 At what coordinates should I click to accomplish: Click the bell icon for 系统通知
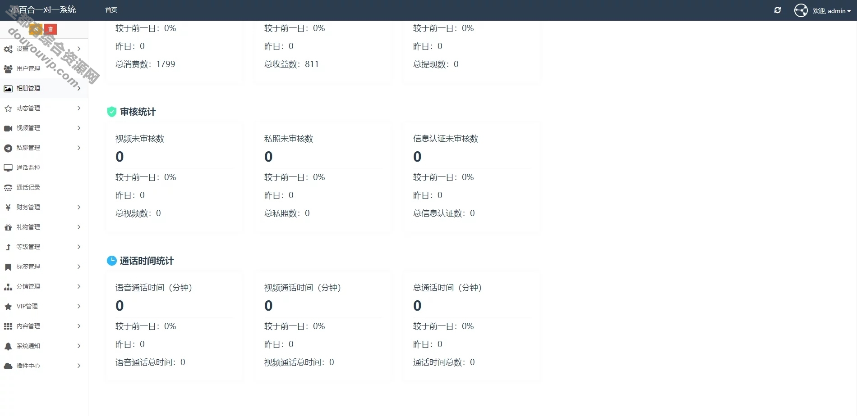[8, 346]
